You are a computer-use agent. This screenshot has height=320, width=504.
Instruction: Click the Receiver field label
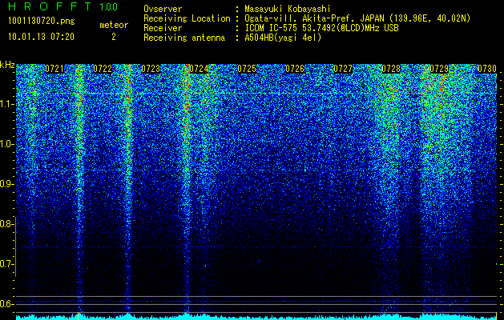coord(163,28)
